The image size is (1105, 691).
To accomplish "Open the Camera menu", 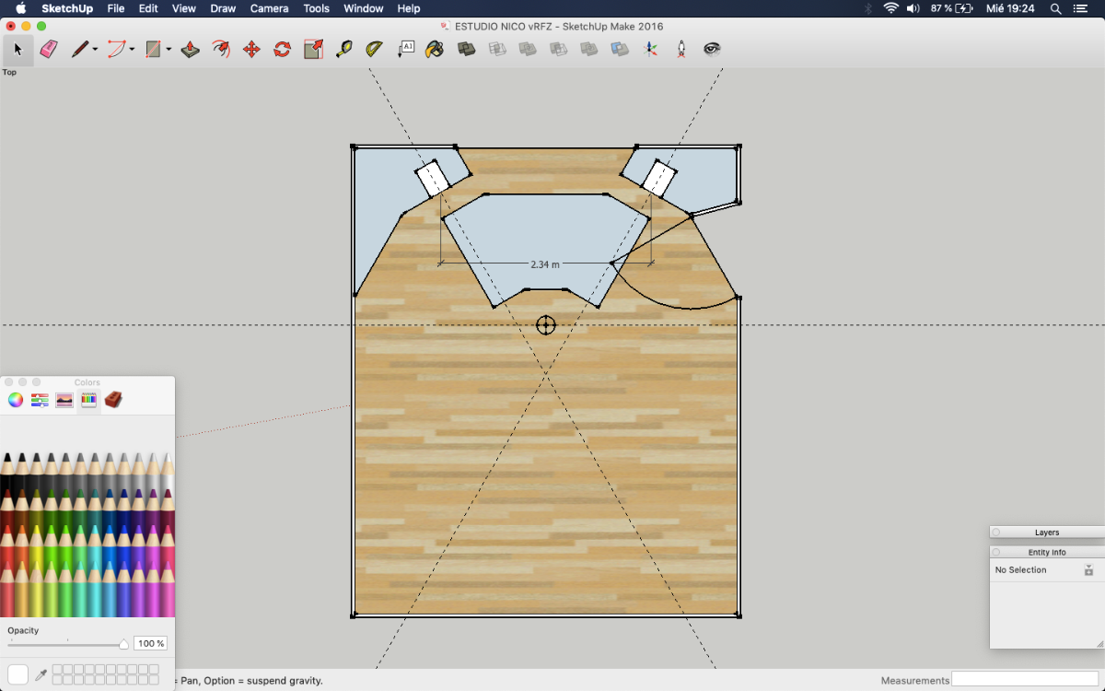I will point(269,8).
